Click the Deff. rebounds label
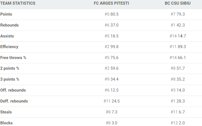 [x=14, y=101]
